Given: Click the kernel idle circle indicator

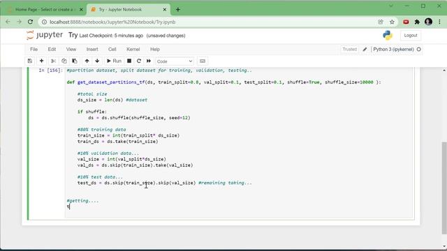Looking at the screenshot, I should (x=419, y=50).
